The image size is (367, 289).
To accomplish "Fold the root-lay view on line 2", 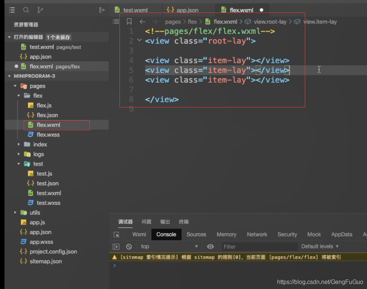I will [139, 40].
